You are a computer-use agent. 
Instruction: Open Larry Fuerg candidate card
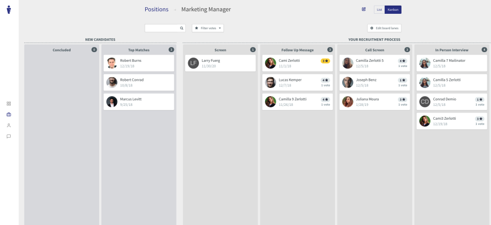click(220, 63)
